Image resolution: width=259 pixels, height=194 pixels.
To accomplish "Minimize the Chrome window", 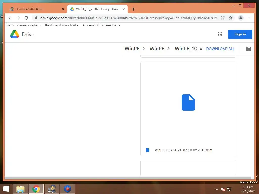I will click(x=233, y=6).
